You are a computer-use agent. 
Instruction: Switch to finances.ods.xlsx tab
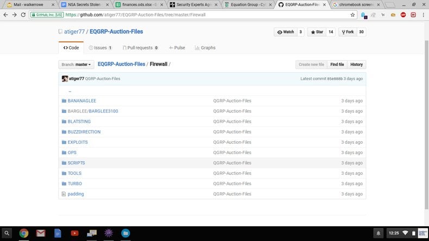pos(139,5)
